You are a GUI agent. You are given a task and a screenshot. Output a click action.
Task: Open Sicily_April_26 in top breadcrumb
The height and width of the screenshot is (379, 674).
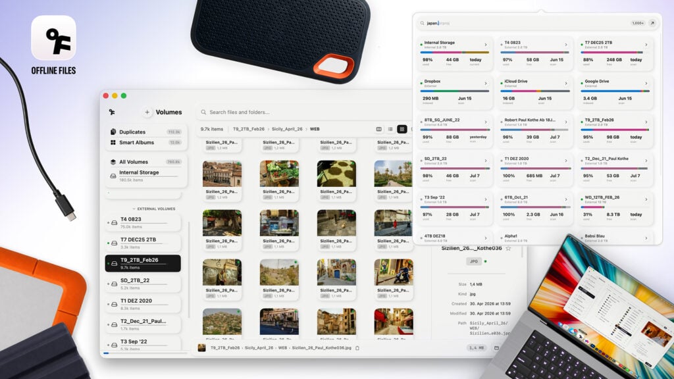coord(287,129)
